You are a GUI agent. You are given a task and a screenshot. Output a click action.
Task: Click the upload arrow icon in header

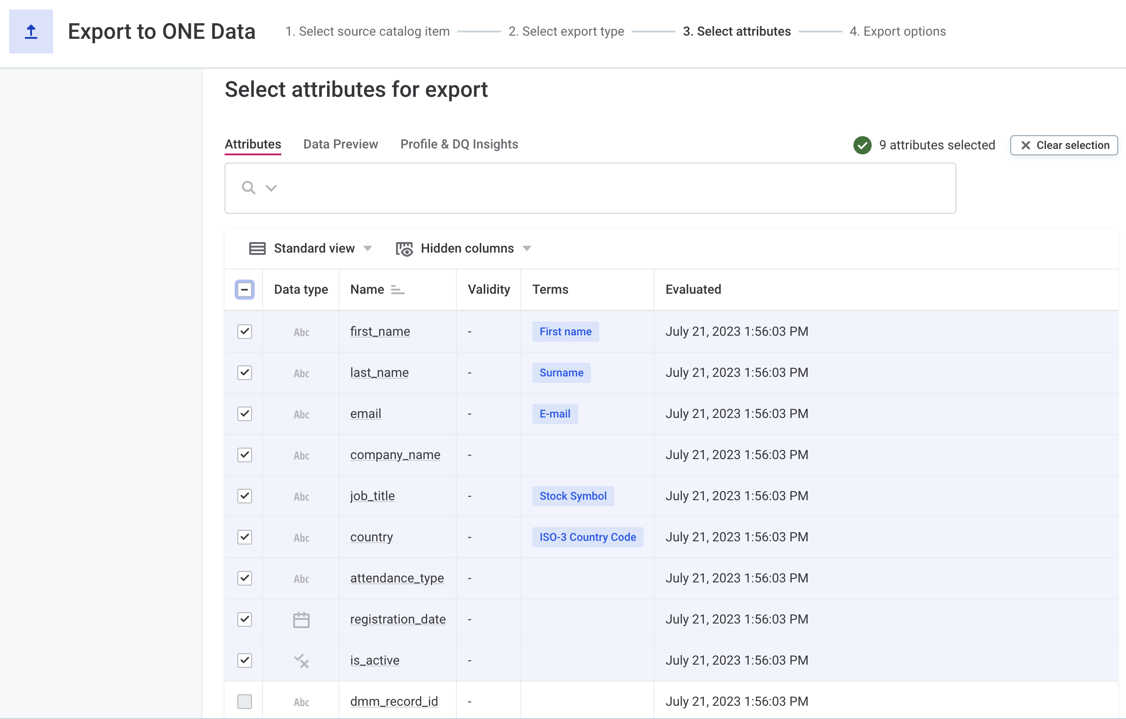click(x=31, y=32)
